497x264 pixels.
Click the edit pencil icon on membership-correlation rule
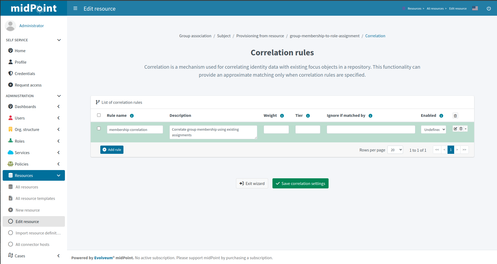click(455, 129)
